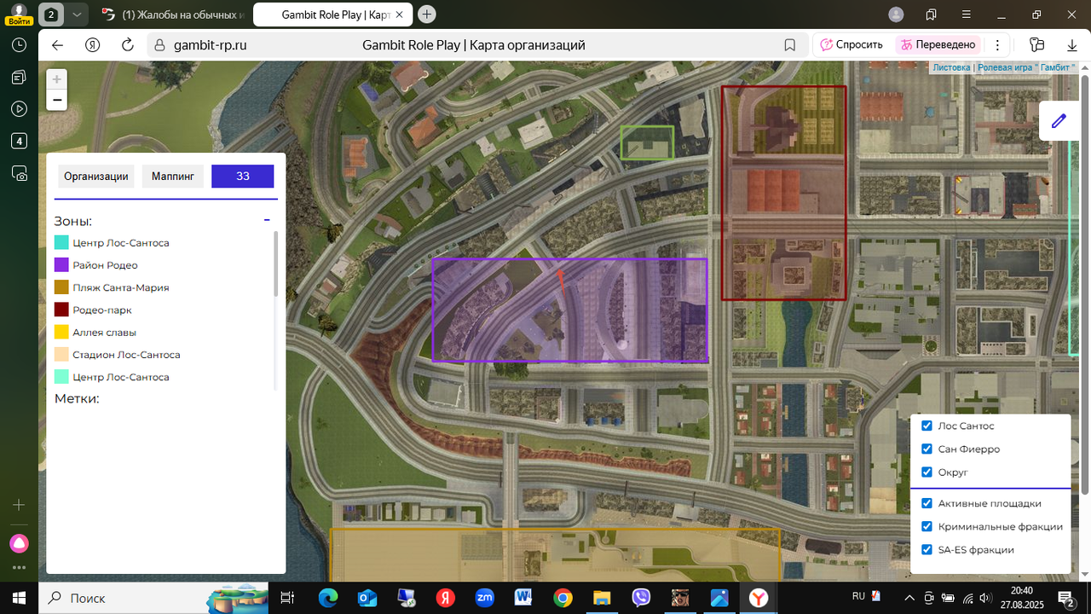Click the peach Стадион Лос-Сантоса color swatch
The image size is (1091, 614).
(x=61, y=354)
